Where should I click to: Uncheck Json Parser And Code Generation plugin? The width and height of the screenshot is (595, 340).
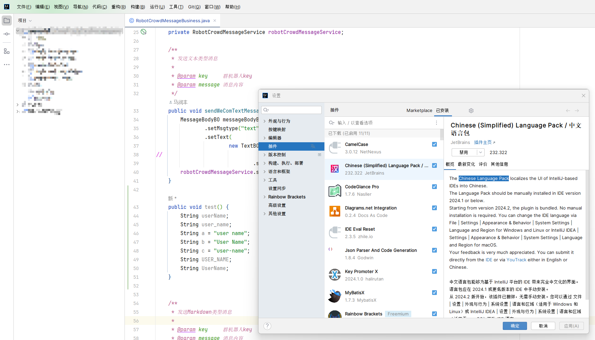pos(434,250)
